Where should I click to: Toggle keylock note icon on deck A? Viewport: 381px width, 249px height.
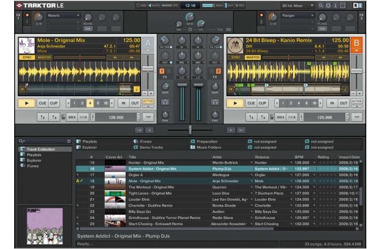[x=137, y=89]
